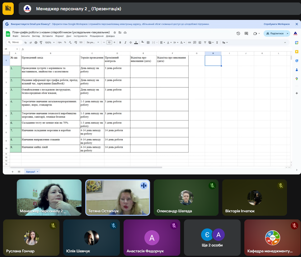Image resolution: width=301 pixels, height=257 pixels.
Task: Open the Формат menu
Action: [x=59, y=36]
